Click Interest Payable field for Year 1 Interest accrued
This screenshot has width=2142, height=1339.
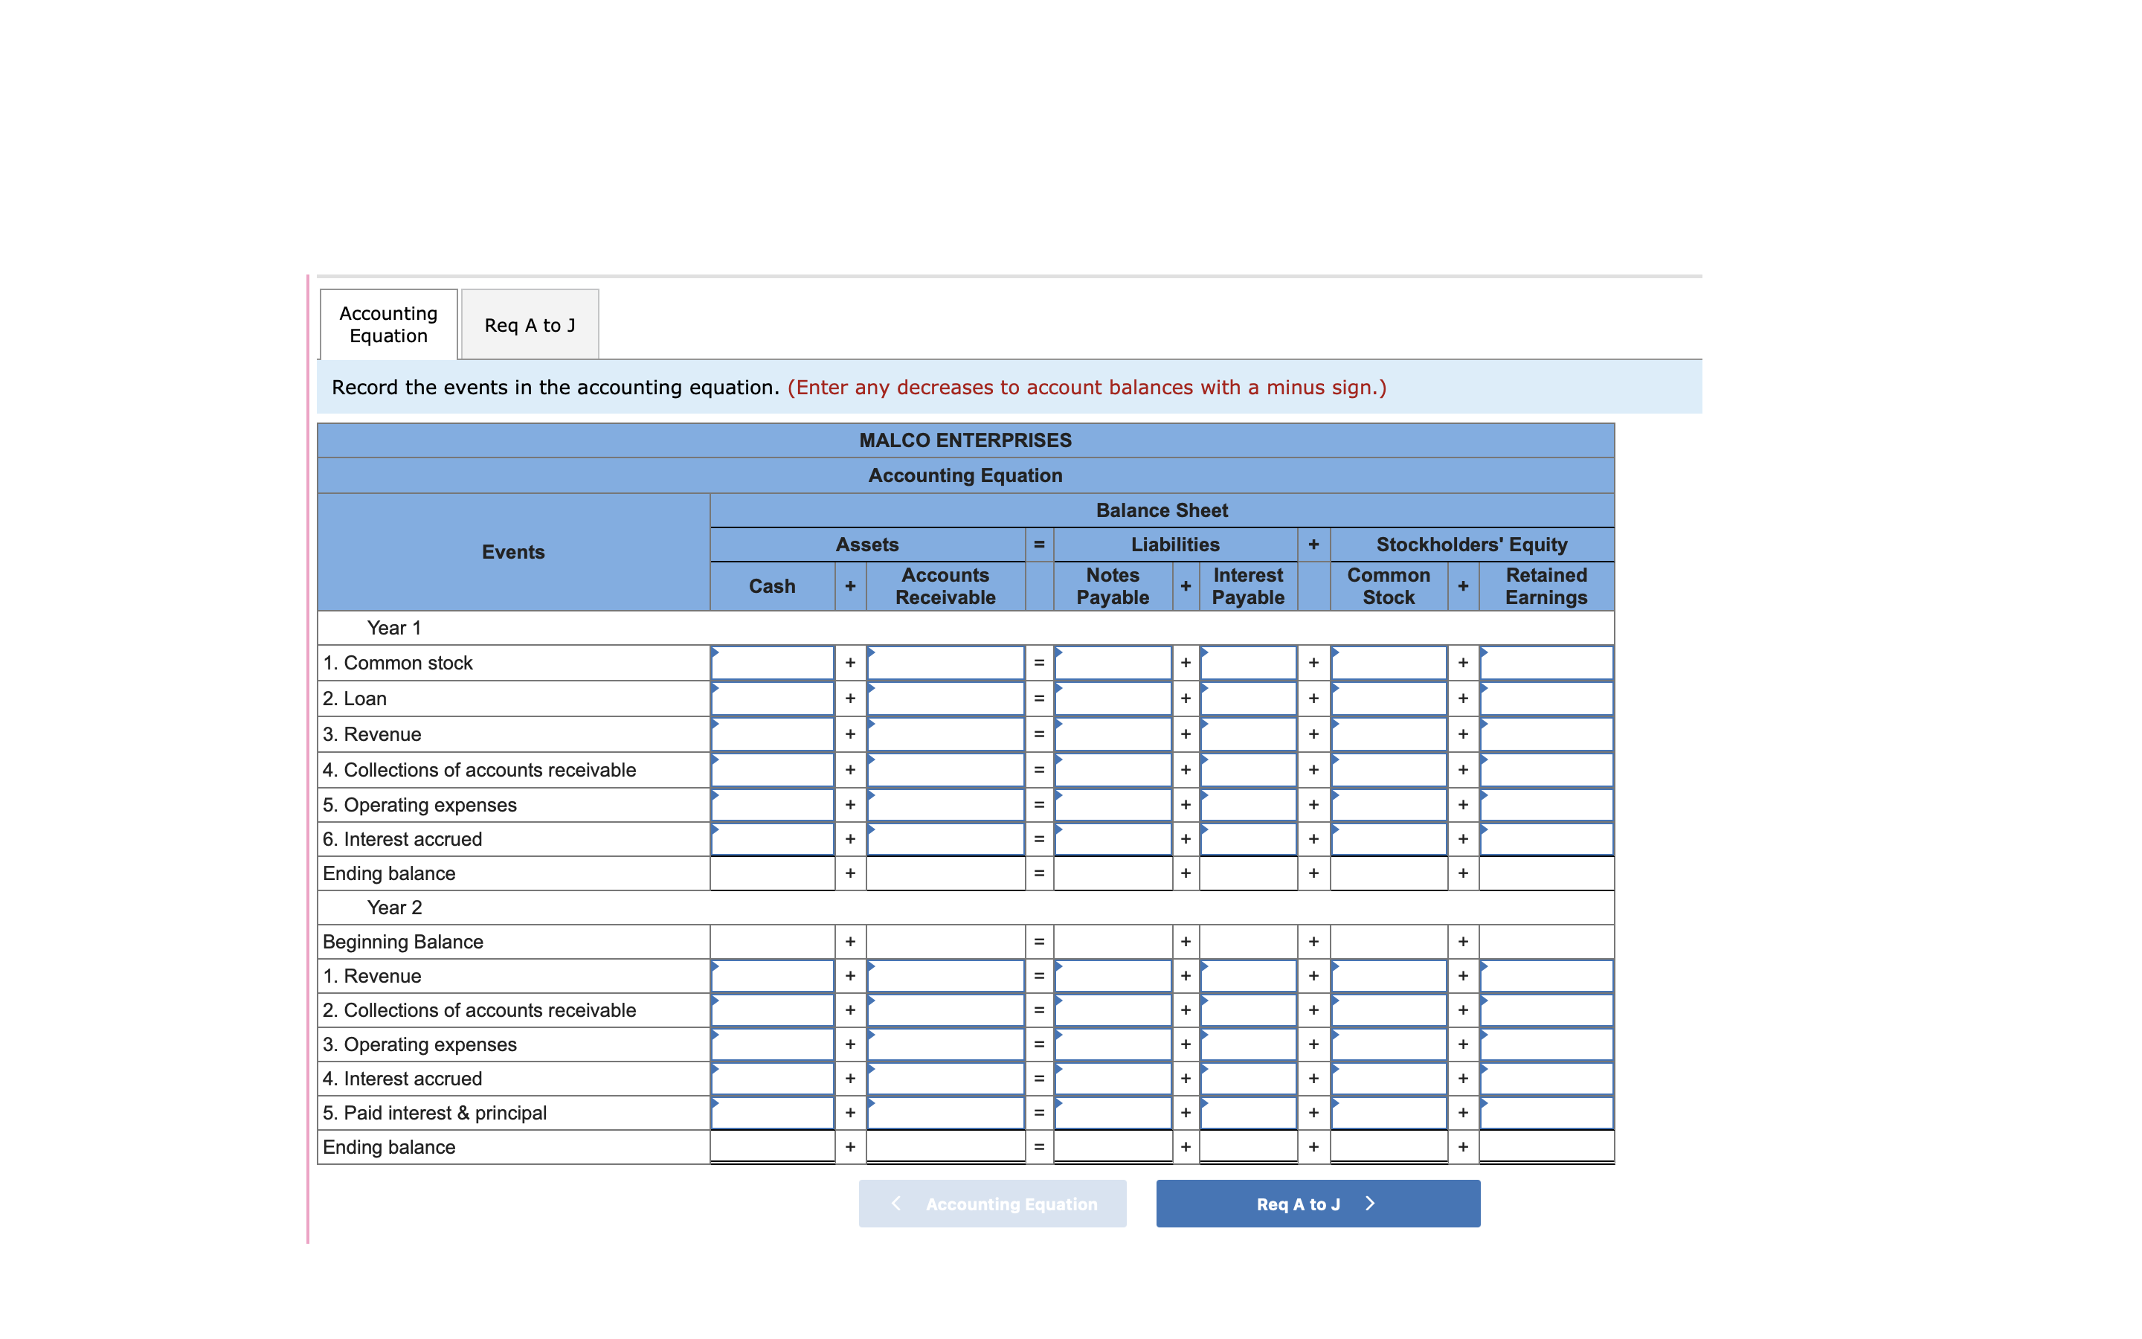(1248, 838)
